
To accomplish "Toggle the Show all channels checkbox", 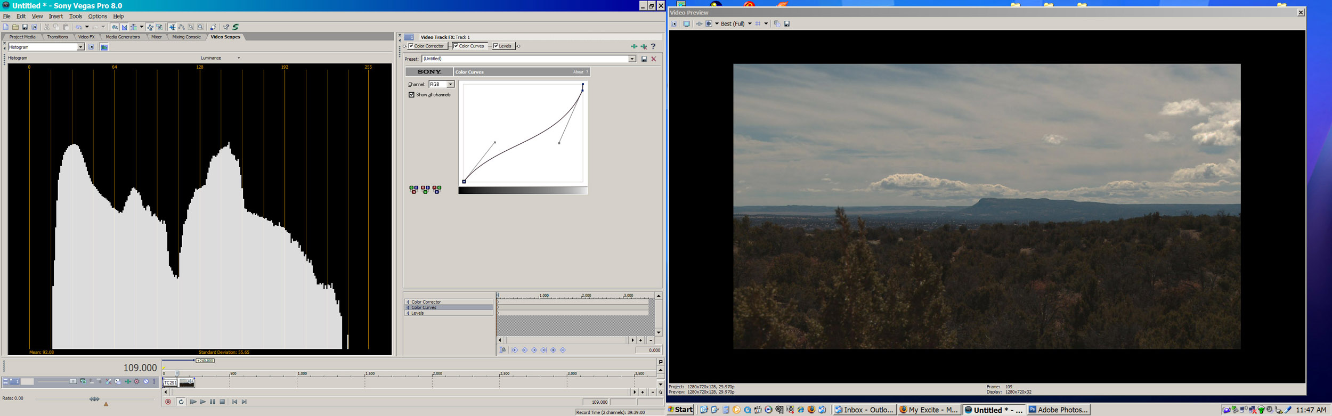I will [411, 95].
